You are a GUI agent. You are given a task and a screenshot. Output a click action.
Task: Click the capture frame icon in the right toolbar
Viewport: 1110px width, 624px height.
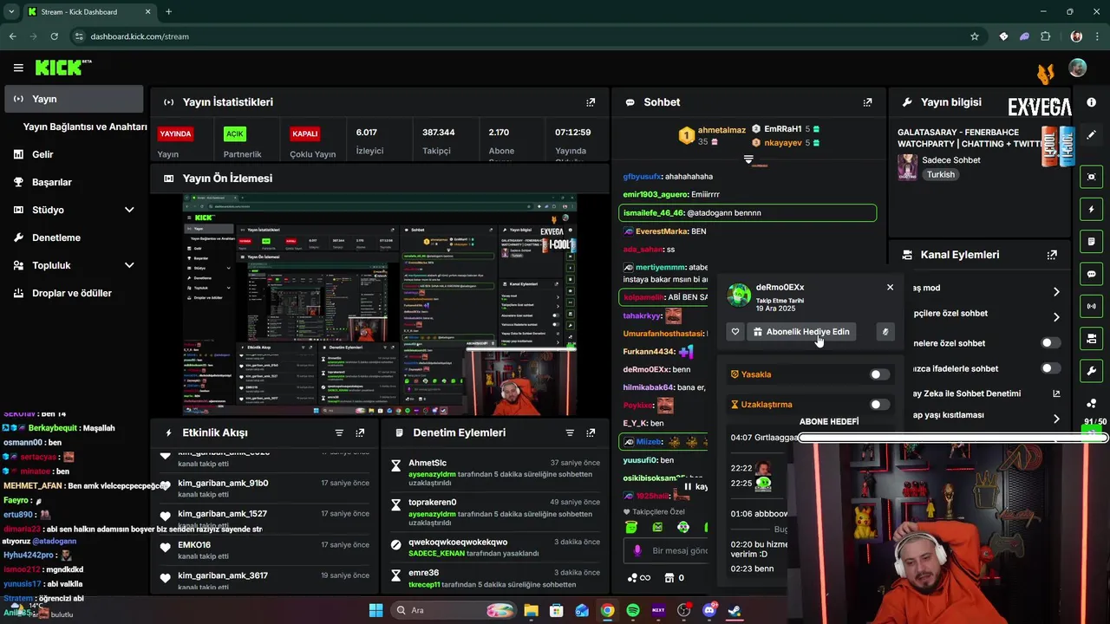tap(1091, 177)
